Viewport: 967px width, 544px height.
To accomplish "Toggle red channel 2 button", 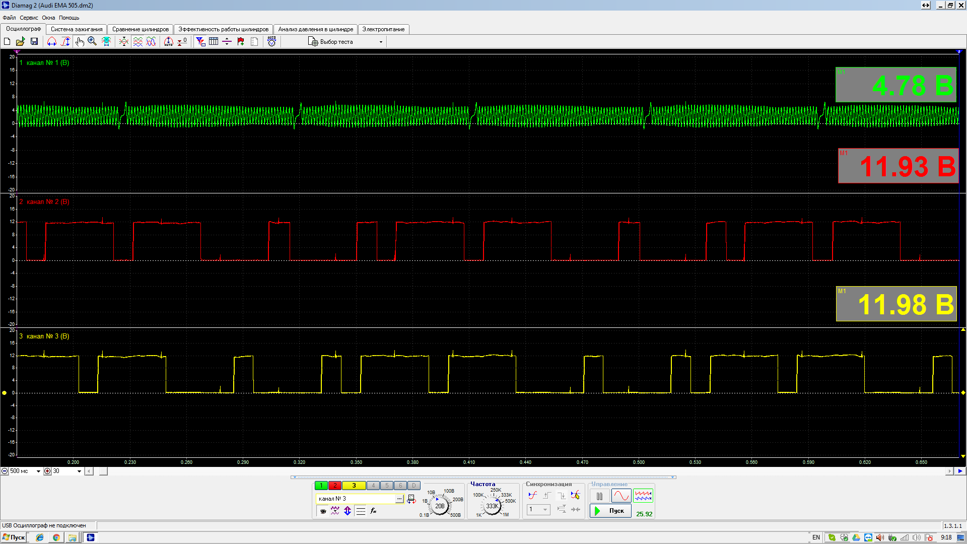I will tap(335, 486).
